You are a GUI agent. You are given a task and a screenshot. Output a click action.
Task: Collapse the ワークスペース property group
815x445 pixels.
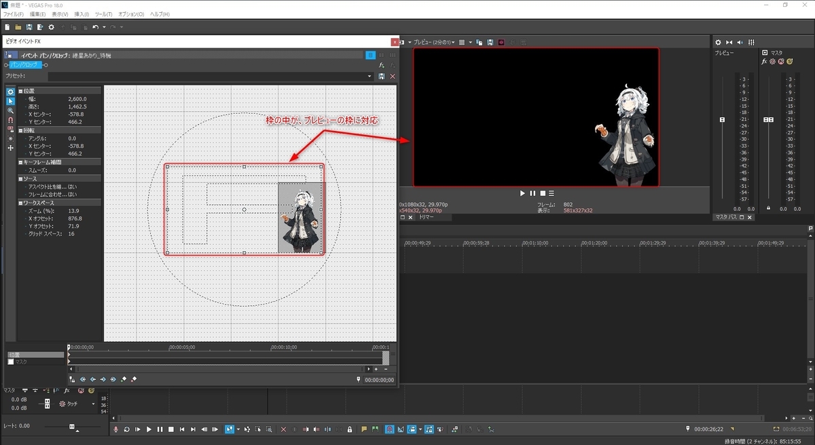(20, 203)
